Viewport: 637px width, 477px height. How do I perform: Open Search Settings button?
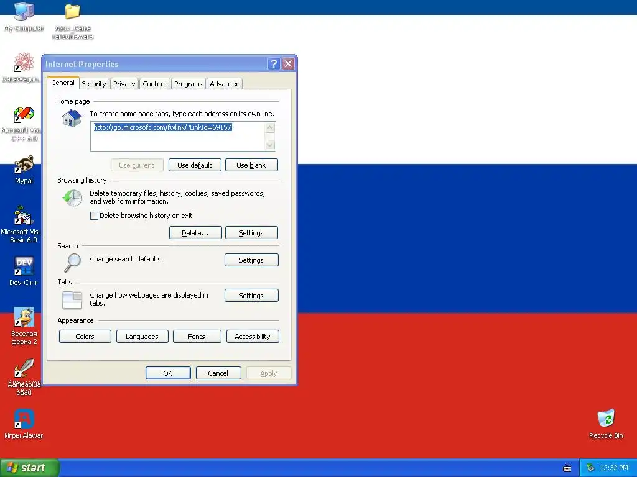coord(251,260)
